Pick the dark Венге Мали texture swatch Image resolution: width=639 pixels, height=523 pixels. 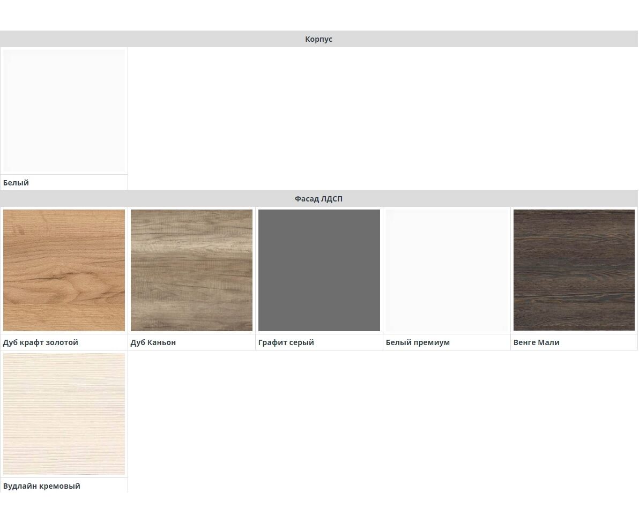(574, 270)
